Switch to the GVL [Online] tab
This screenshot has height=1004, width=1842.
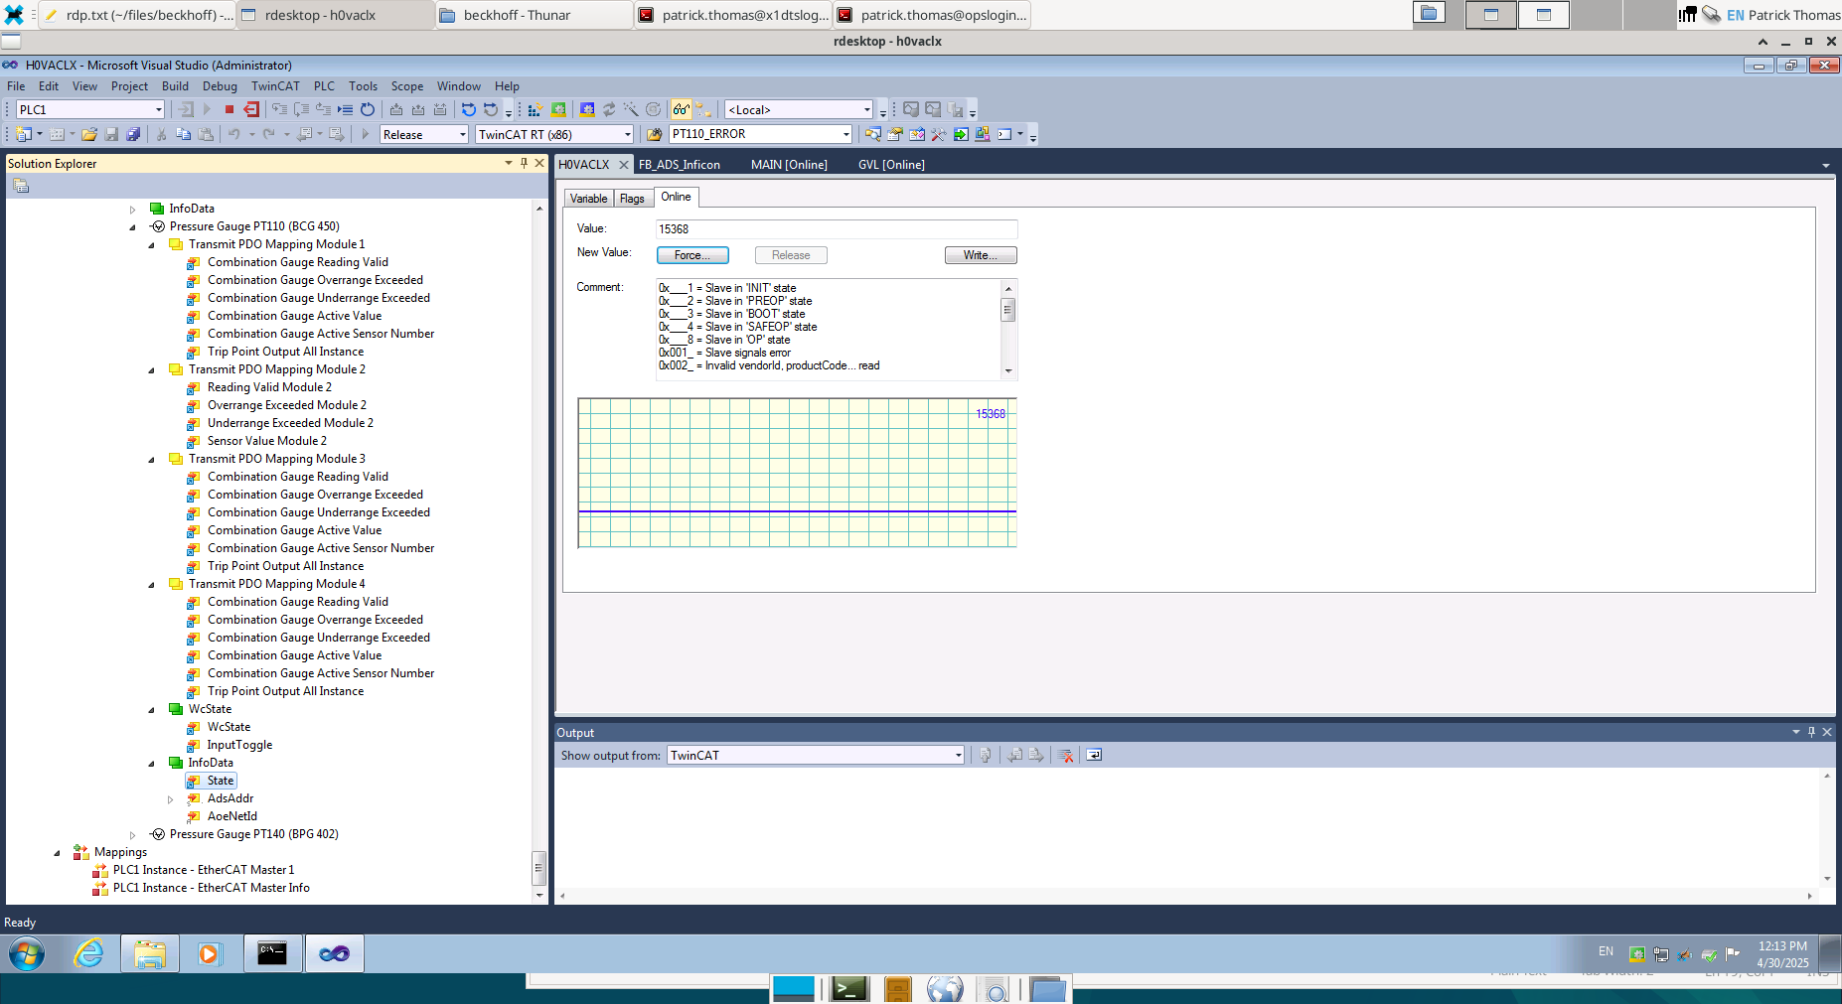point(891,165)
